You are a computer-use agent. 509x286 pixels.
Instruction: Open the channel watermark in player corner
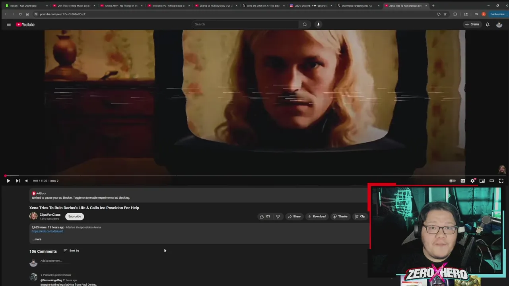pos(502,170)
